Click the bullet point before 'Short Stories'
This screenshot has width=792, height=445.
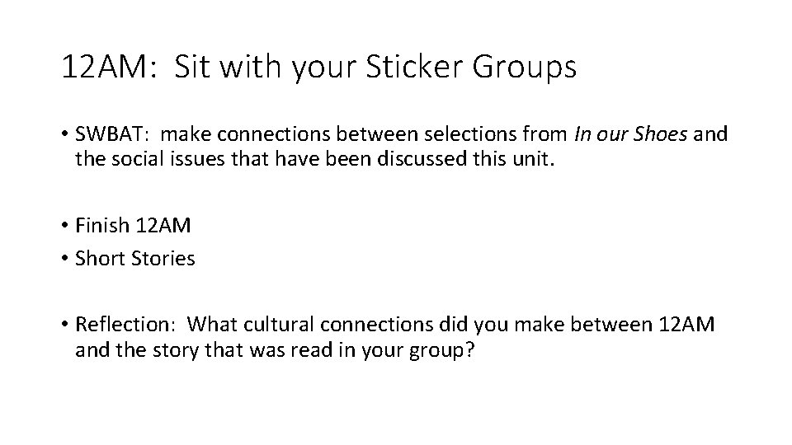coord(65,259)
